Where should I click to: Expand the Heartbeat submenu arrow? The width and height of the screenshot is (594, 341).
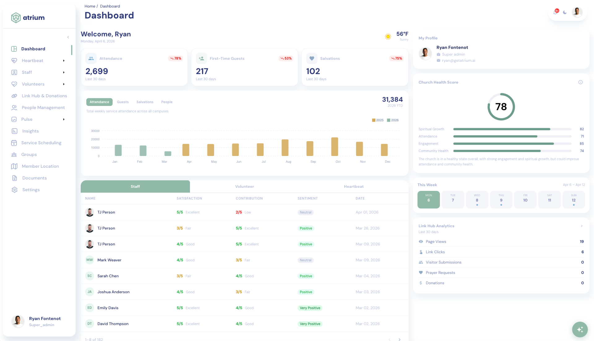pos(64,61)
